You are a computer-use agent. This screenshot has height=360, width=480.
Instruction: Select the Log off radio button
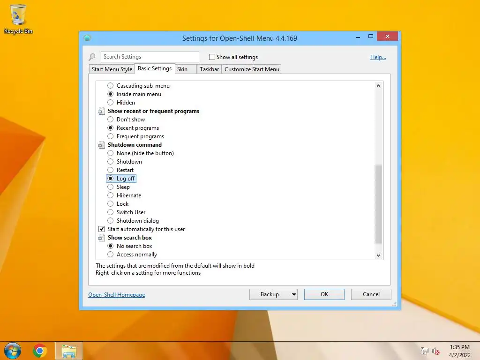click(x=110, y=179)
